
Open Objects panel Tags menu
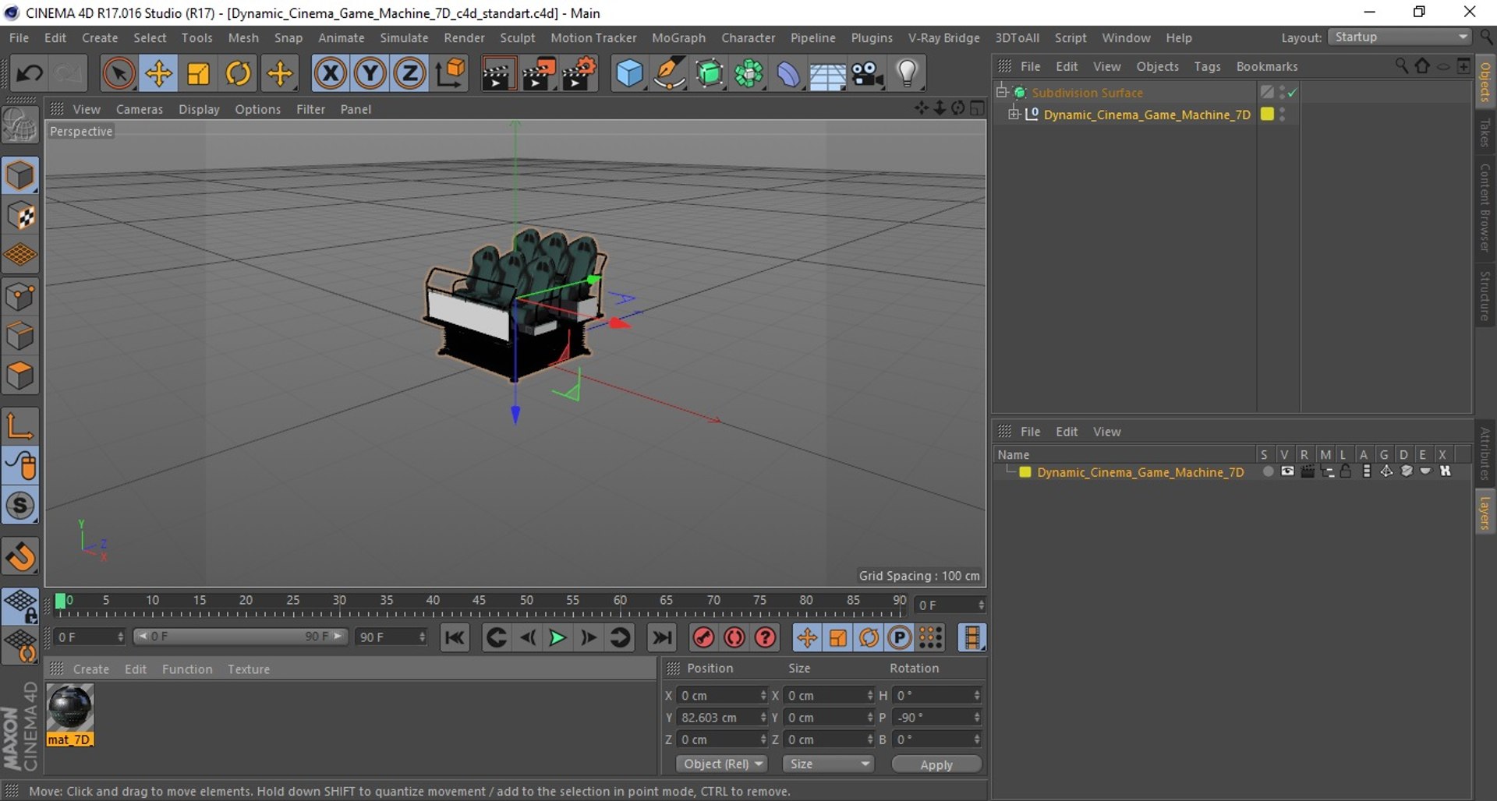(1207, 66)
